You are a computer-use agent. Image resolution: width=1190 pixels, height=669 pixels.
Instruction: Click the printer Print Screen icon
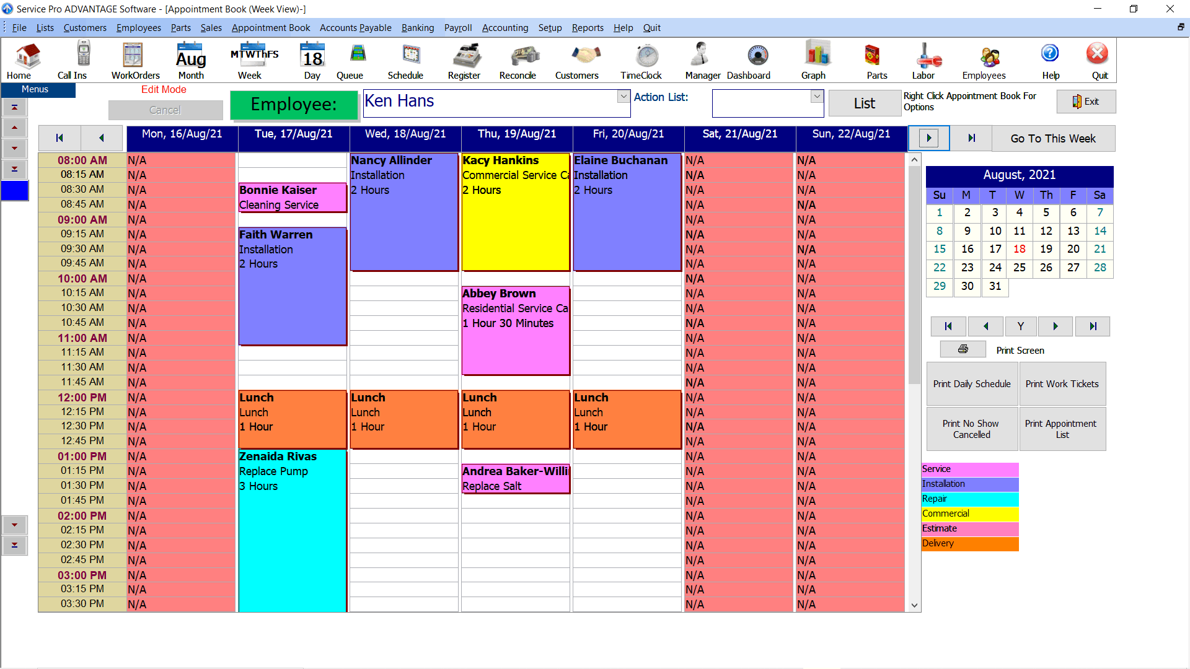pos(963,349)
